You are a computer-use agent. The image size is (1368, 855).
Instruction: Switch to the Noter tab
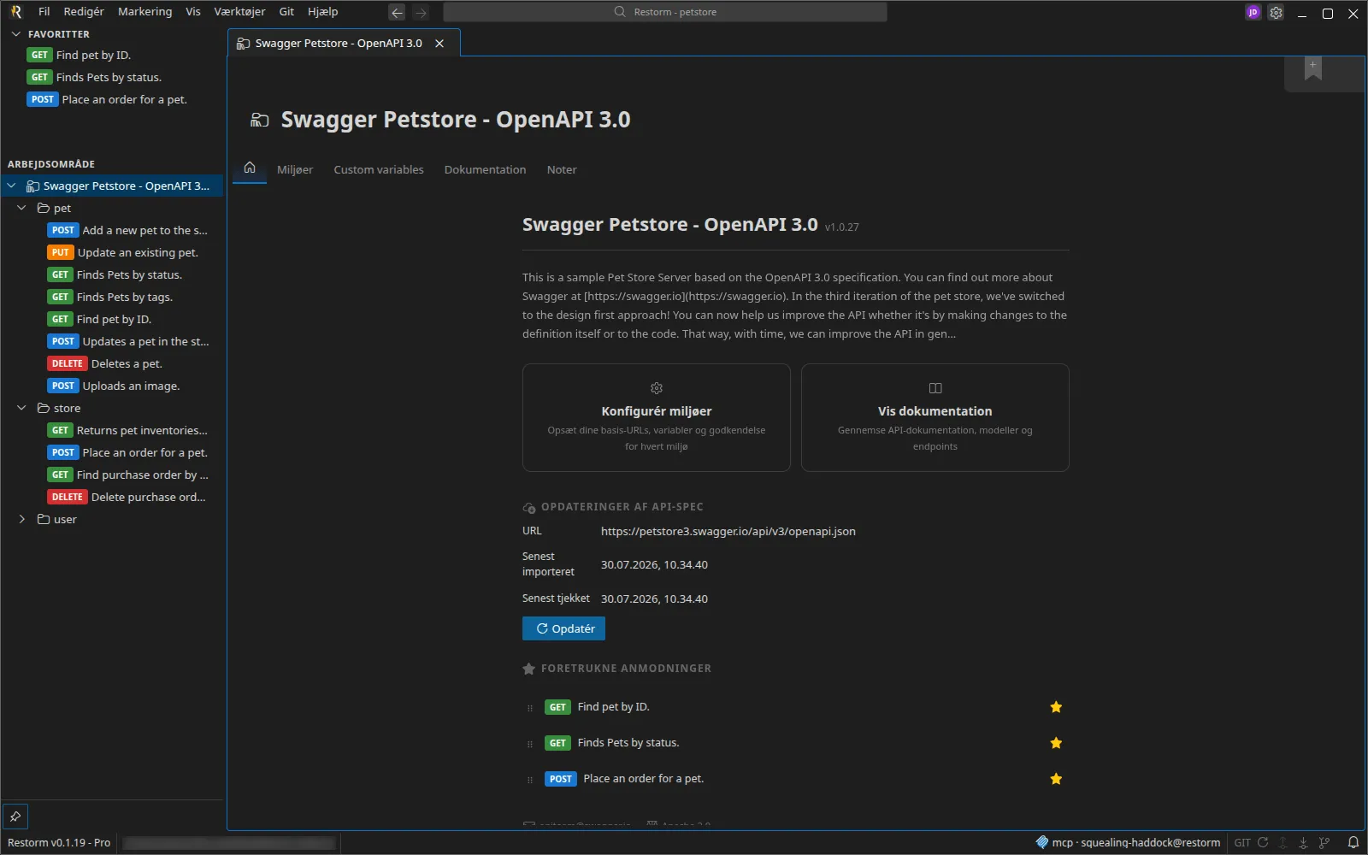click(x=562, y=169)
